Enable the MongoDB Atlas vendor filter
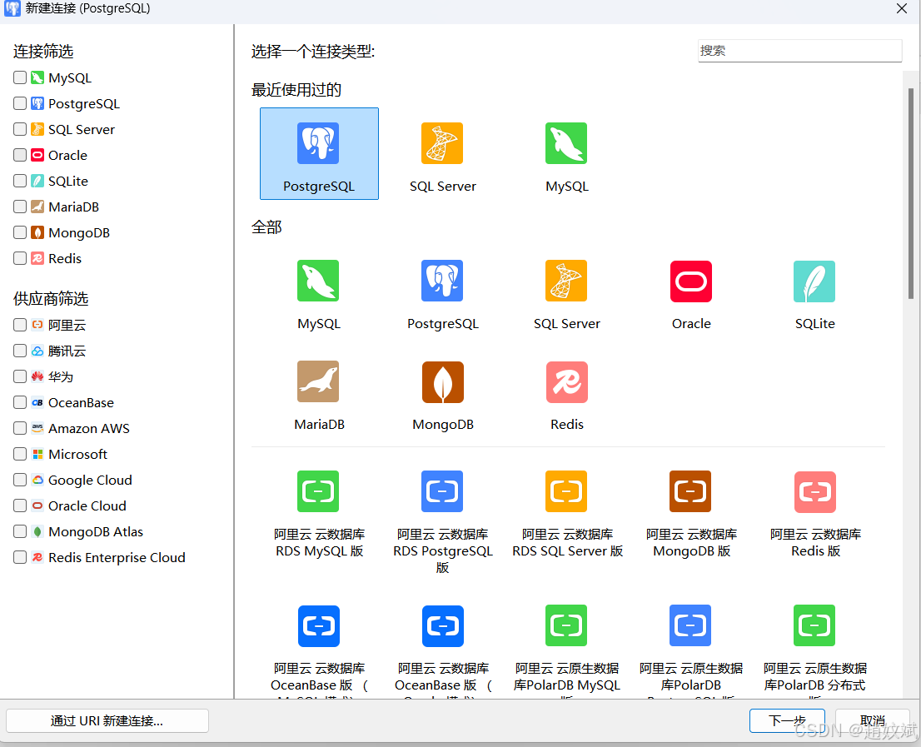This screenshot has width=921, height=747. pos(20,531)
